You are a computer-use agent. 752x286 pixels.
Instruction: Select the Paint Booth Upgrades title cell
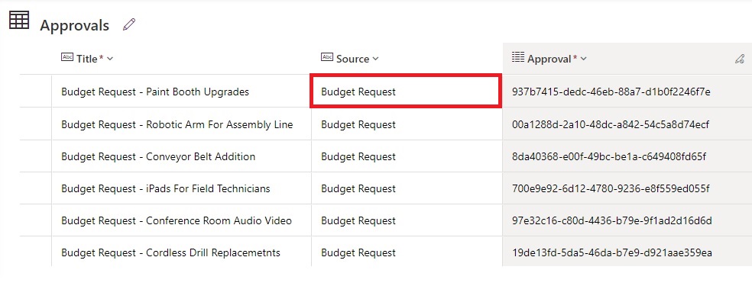pyautogui.click(x=181, y=92)
